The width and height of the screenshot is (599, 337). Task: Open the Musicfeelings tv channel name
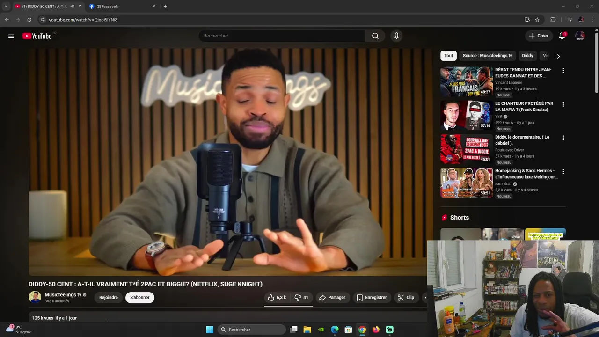(x=63, y=295)
